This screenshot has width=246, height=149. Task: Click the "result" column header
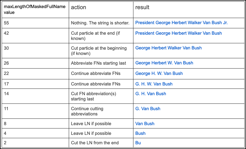click(142, 7)
